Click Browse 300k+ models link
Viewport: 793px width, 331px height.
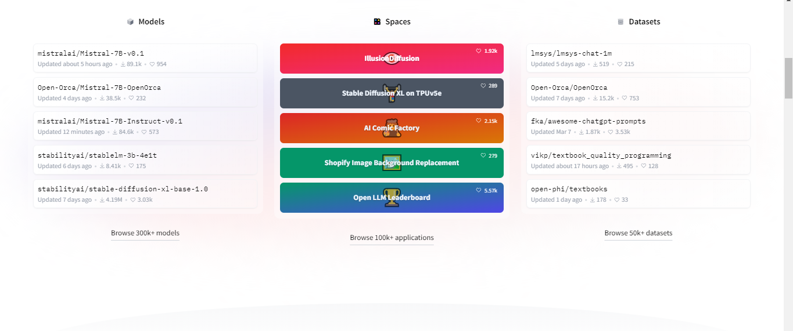(x=145, y=233)
